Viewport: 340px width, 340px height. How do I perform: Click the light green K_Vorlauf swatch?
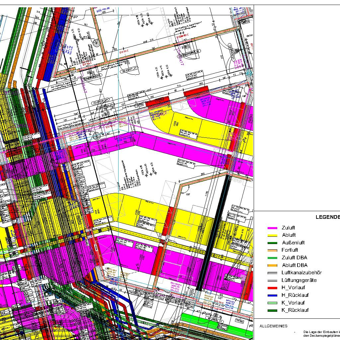tap(272, 303)
